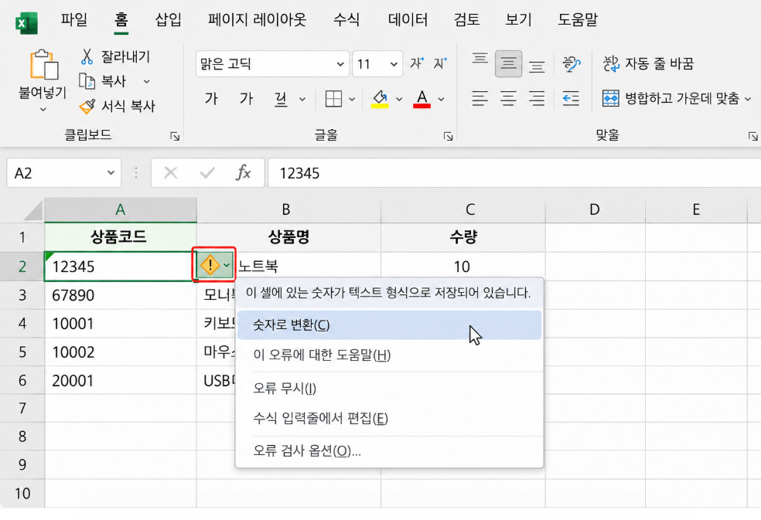Click the increase font size icon
This screenshot has height=520, width=761.
coord(417,63)
